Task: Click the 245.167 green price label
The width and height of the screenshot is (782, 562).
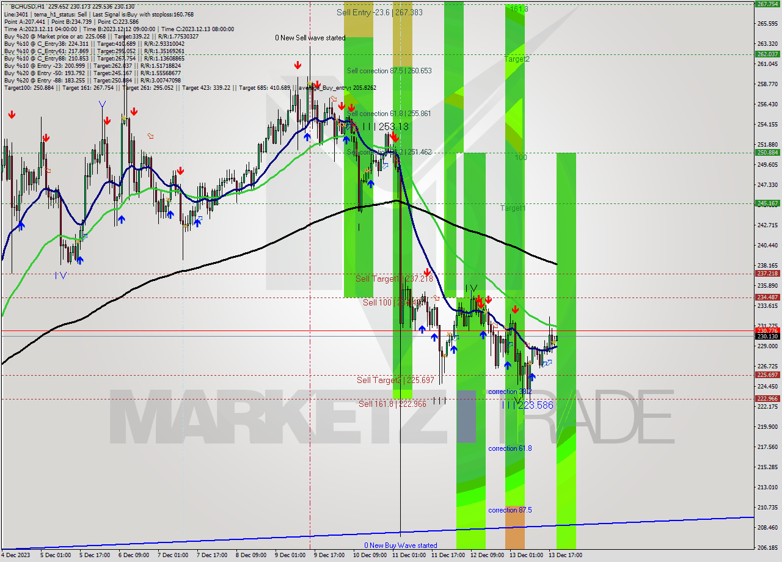Action: click(767, 203)
